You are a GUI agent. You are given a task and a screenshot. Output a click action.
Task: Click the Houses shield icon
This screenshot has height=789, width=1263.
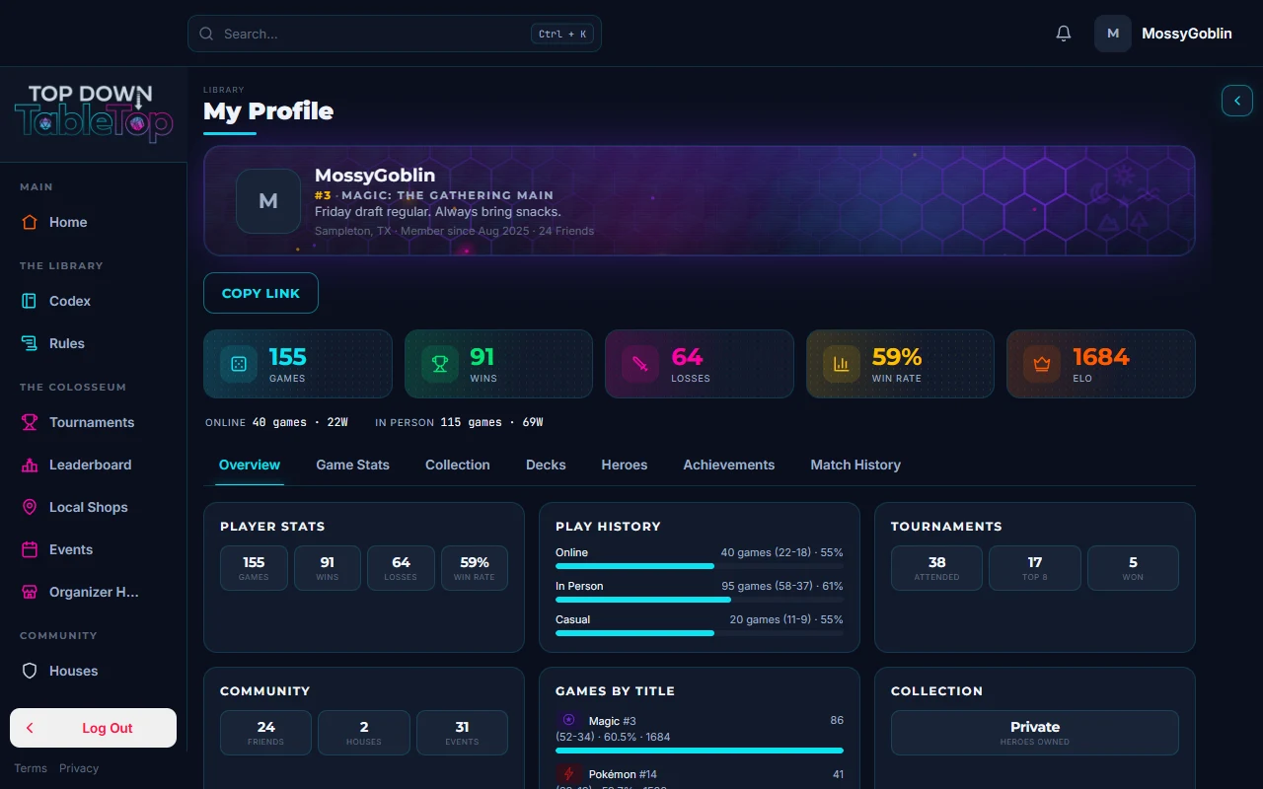30,671
